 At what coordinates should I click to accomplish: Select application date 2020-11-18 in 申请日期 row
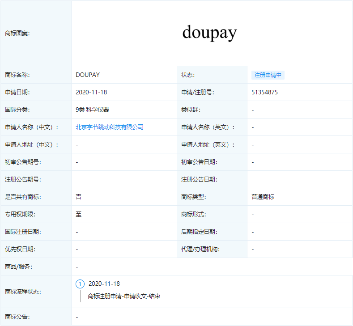91,92
